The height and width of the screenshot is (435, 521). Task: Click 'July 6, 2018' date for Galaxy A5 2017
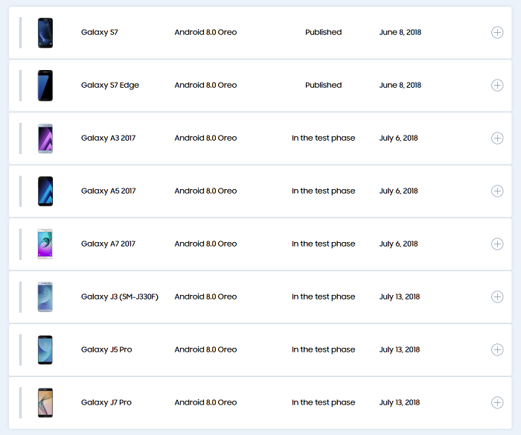[398, 191]
